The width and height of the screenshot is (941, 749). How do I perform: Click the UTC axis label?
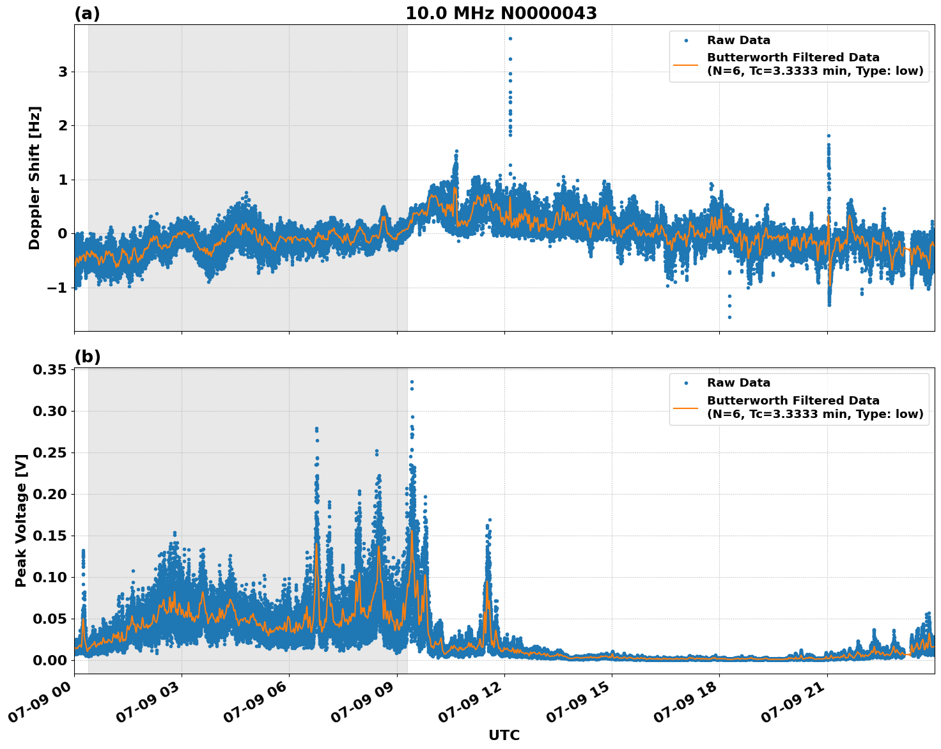(x=502, y=736)
